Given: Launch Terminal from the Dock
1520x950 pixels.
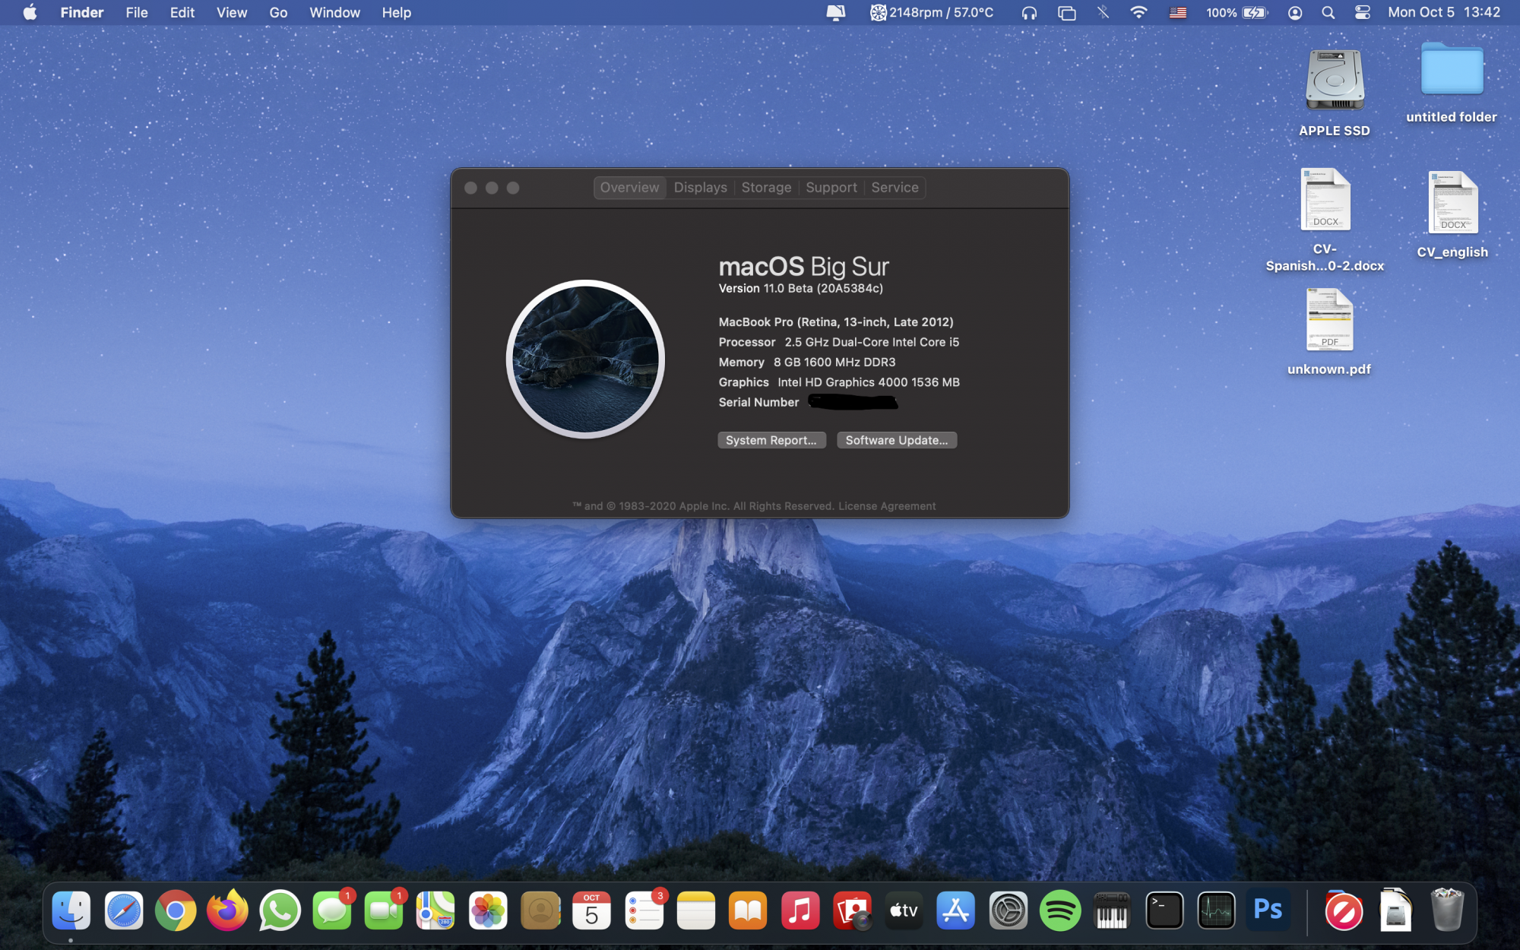Looking at the screenshot, I should point(1164,910).
